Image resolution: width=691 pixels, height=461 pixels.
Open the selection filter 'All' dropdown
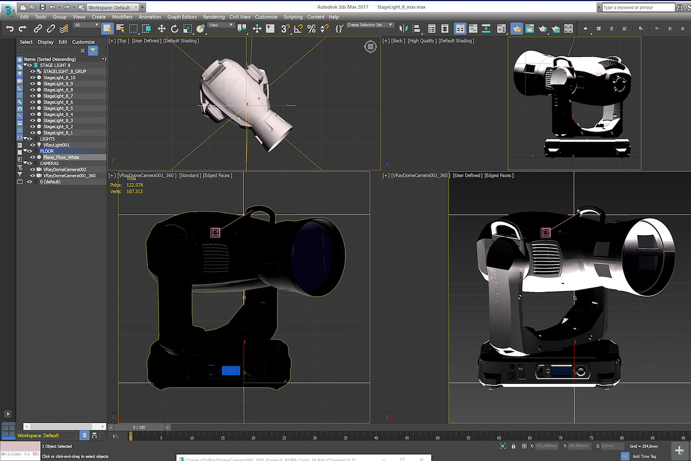[86, 25]
